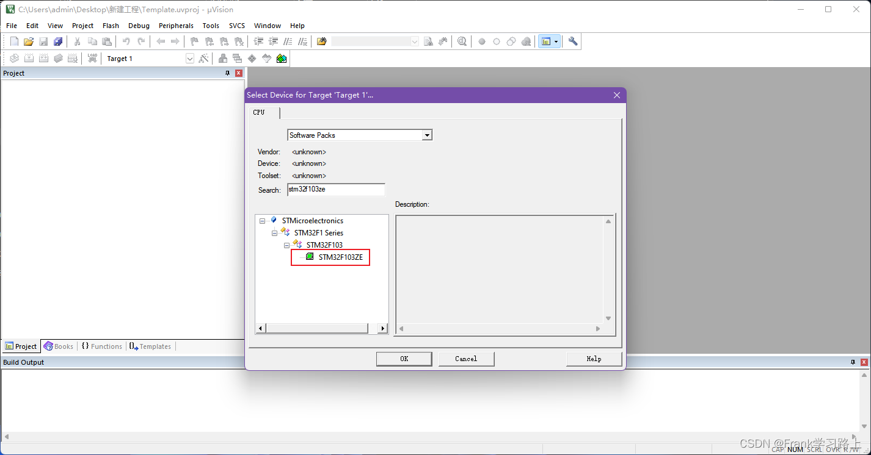Open the SVCS menu
871x455 pixels.
pyautogui.click(x=237, y=26)
